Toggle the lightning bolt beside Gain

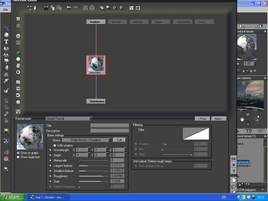pyautogui.click(x=50, y=181)
